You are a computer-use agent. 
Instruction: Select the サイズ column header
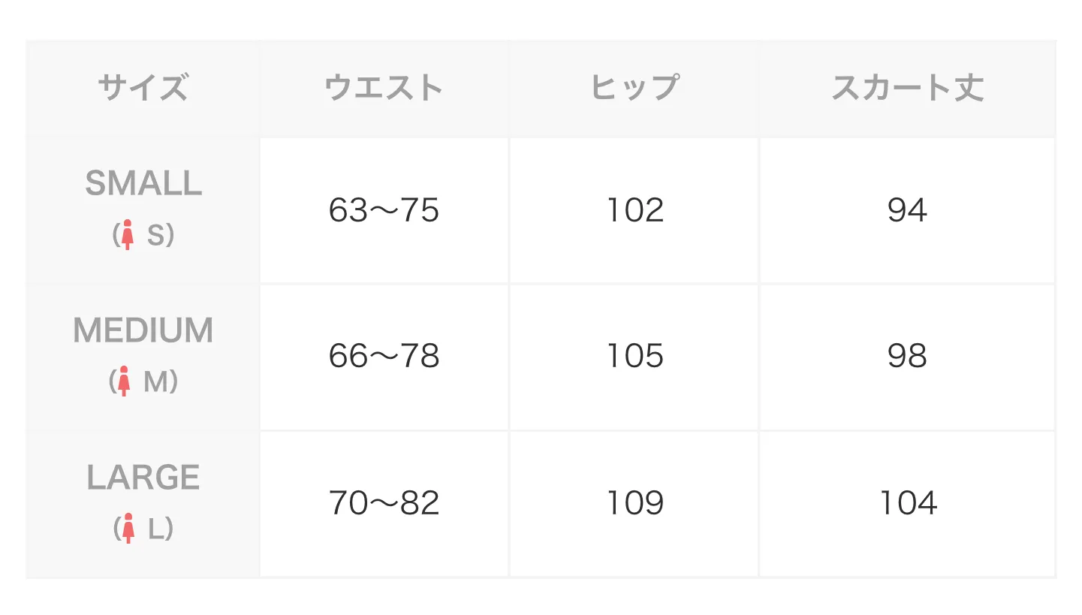143,89
